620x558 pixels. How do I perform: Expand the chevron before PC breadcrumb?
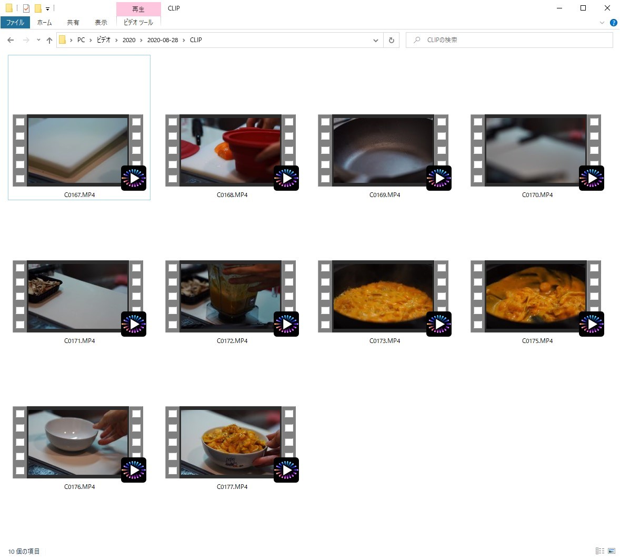(x=71, y=40)
